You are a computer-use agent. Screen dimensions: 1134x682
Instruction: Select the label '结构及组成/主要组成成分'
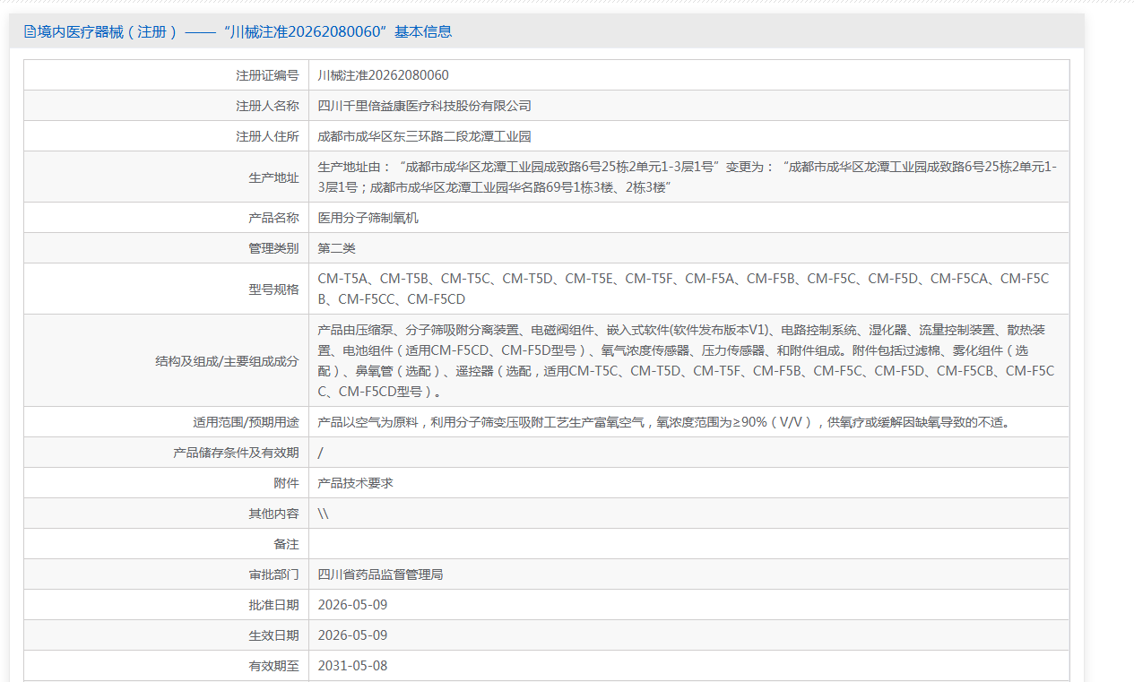pos(227,361)
